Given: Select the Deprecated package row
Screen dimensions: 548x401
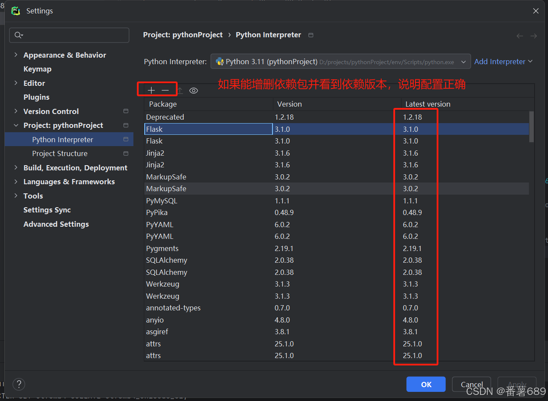Looking at the screenshot, I should tap(337, 117).
